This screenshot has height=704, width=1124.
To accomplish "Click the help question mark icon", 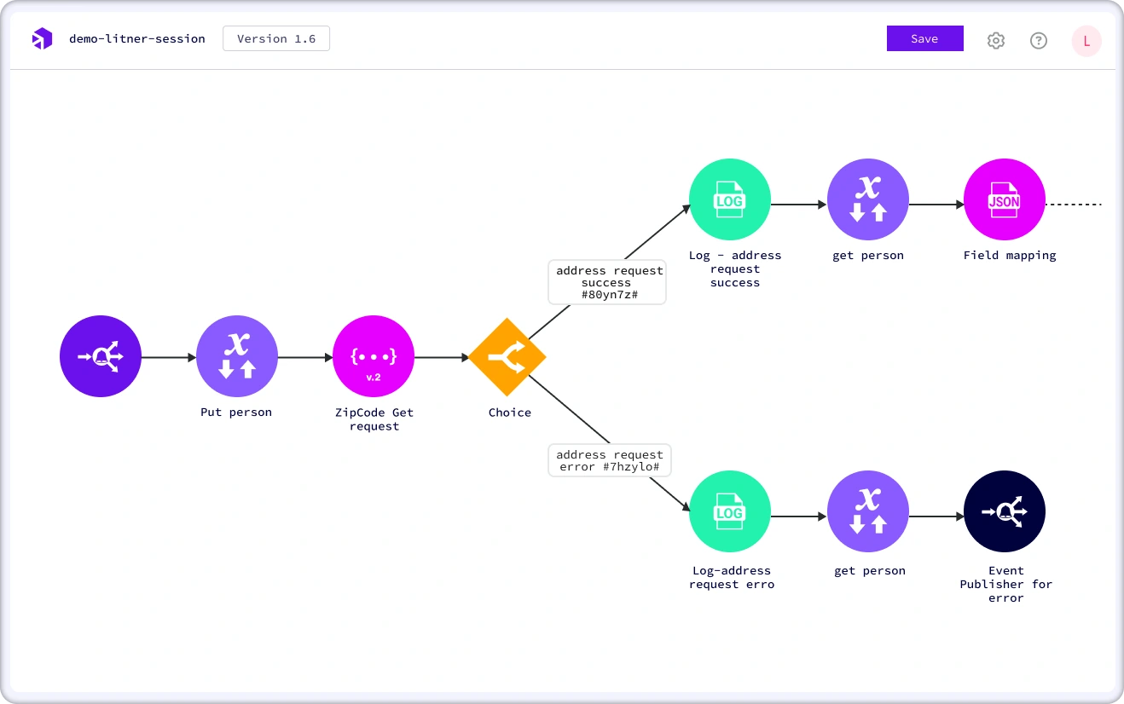I will [1039, 40].
